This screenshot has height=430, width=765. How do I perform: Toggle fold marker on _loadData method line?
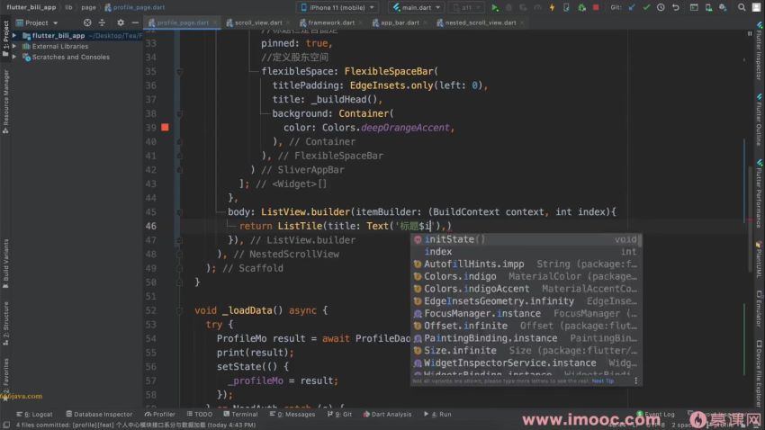[180, 310]
